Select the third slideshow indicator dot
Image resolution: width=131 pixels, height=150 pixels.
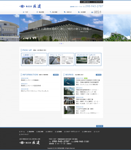pos(63,44)
